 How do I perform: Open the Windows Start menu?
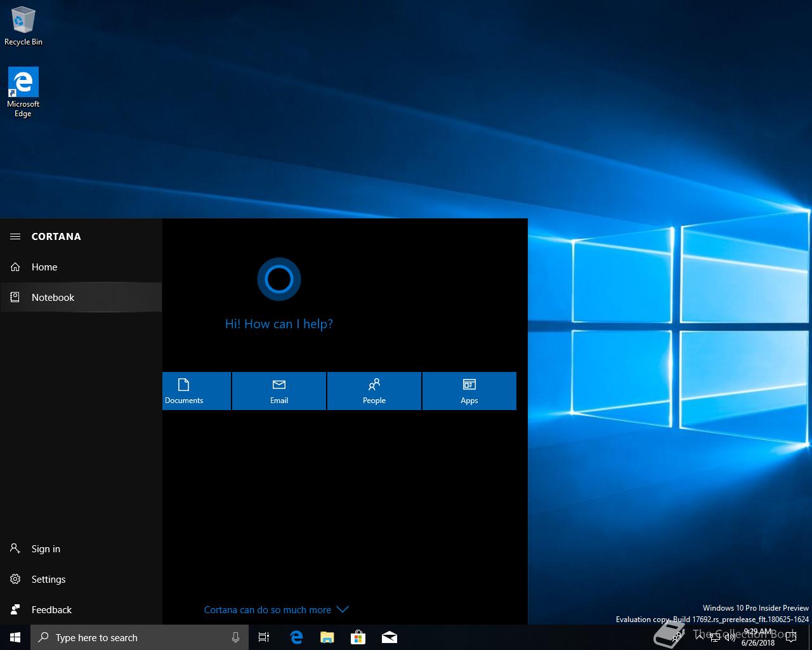15,637
